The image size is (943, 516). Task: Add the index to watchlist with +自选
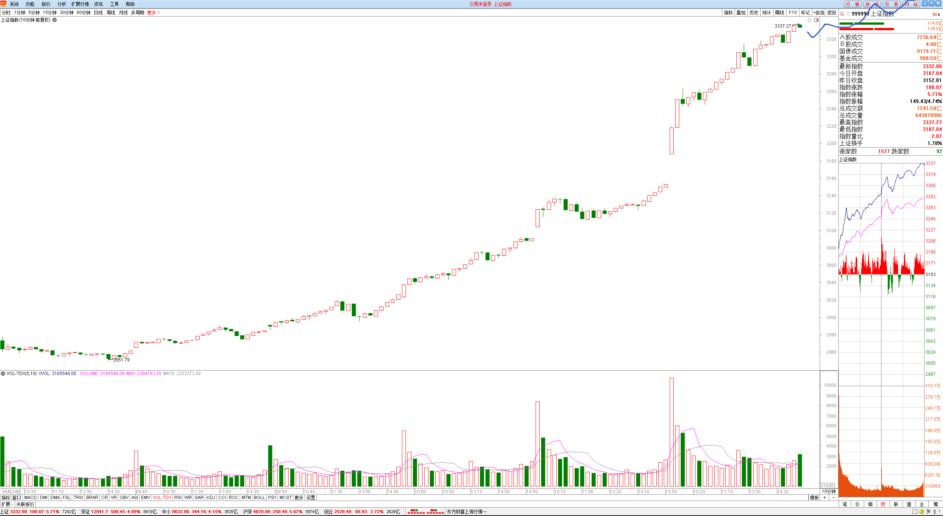click(818, 13)
